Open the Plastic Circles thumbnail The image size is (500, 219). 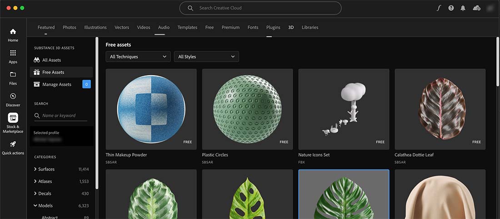coord(247,109)
